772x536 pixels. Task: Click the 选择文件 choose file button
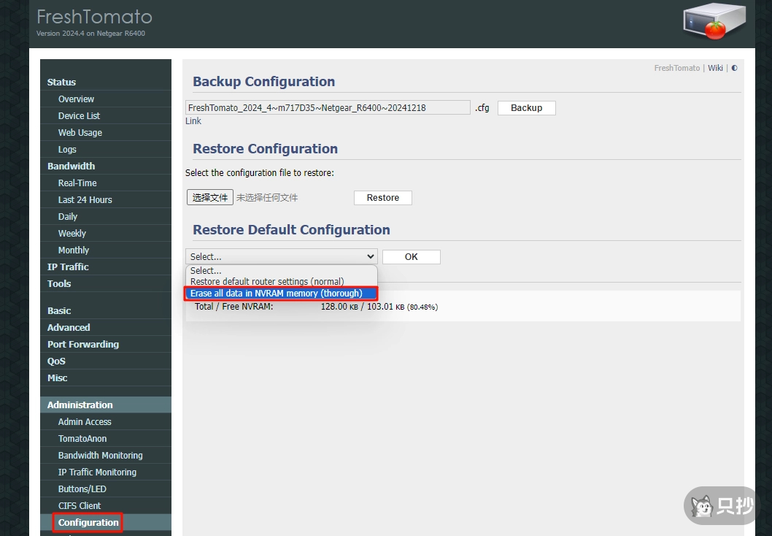coord(210,197)
